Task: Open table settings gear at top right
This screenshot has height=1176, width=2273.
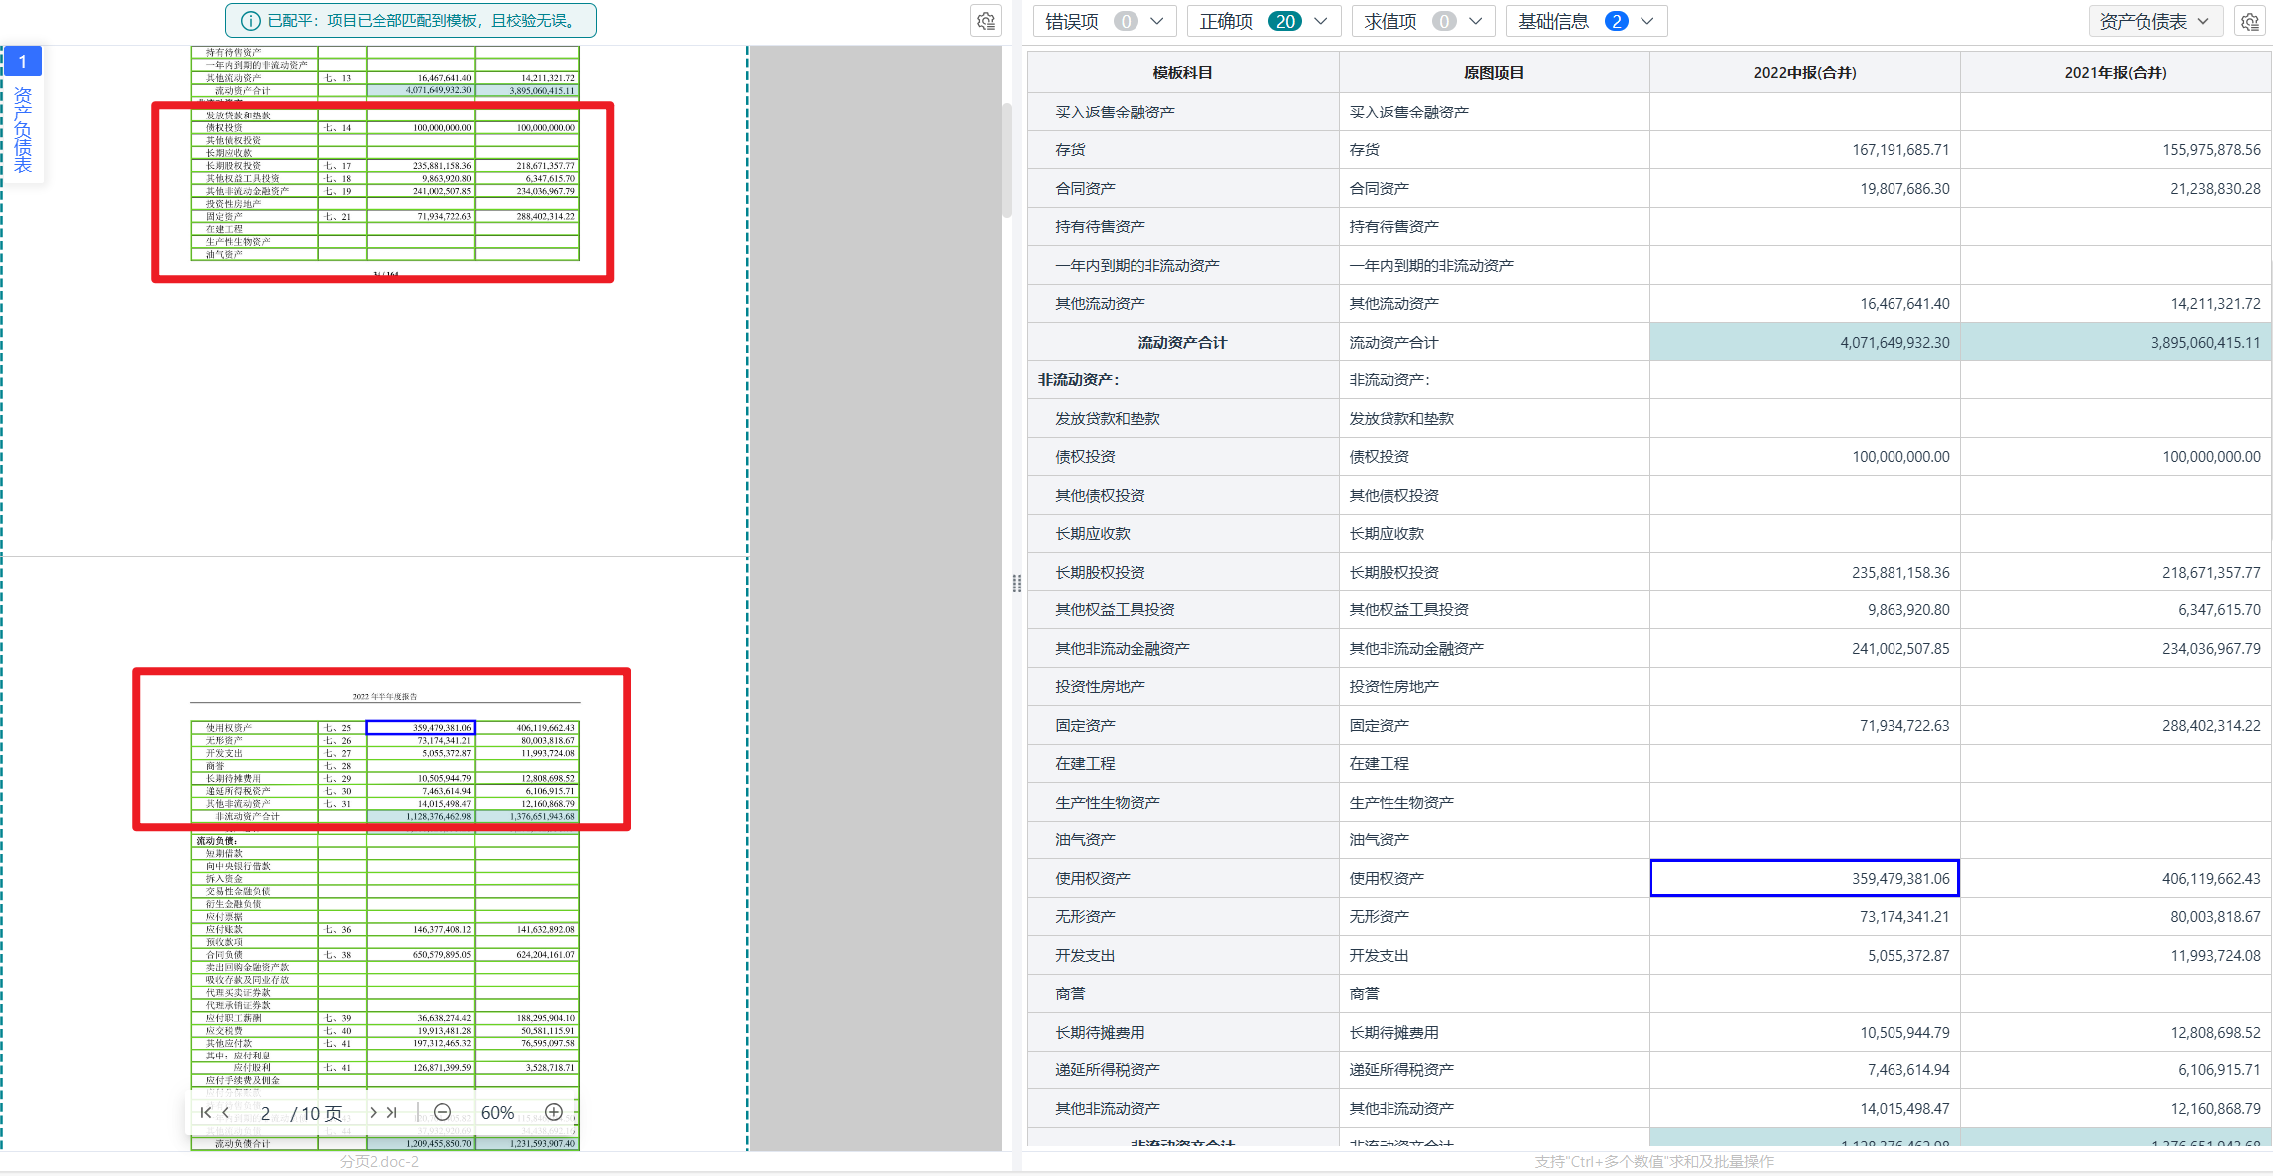Action: (2249, 21)
